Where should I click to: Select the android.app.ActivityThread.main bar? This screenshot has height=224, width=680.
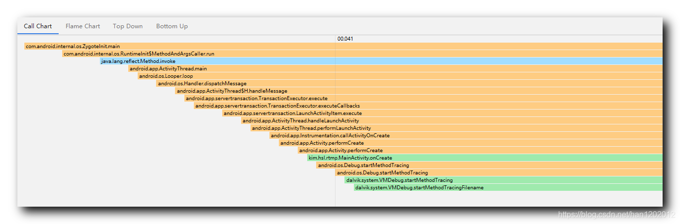pyautogui.click(x=395, y=68)
